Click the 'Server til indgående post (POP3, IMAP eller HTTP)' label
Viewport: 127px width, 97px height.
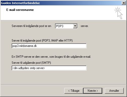tap(42, 41)
